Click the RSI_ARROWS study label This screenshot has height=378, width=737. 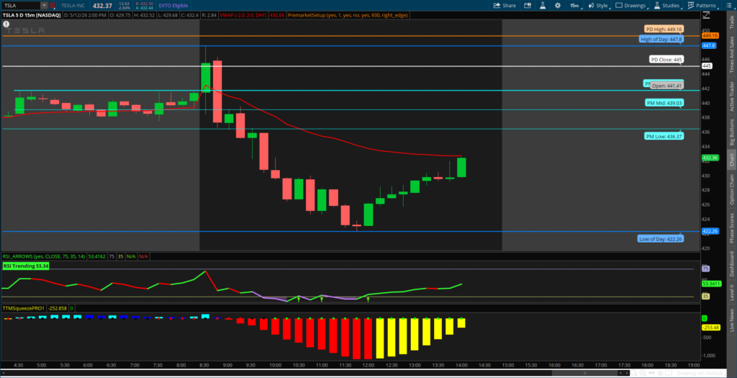click(44, 256)
